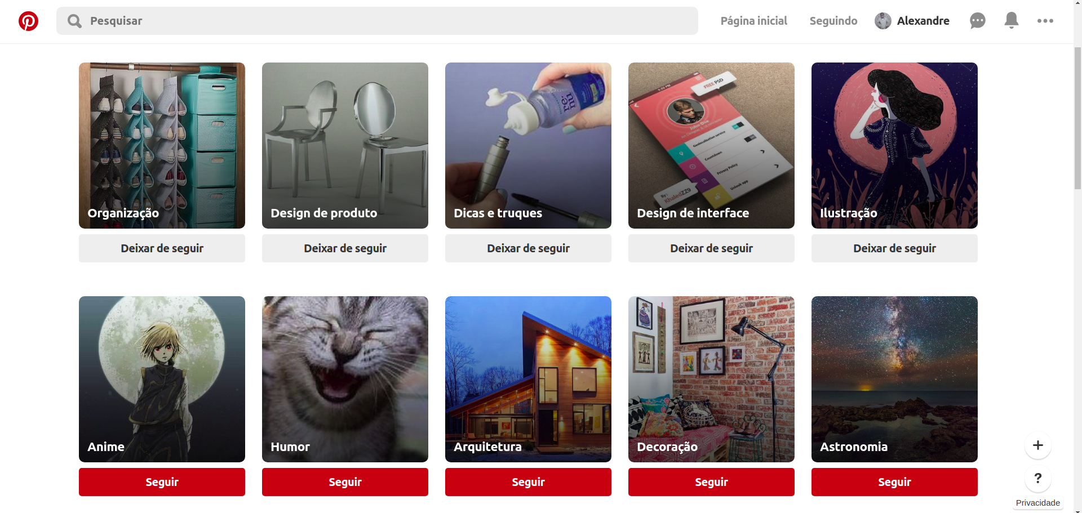Open the Seguindo tab
Image resolution: width=1082 pixels, height=513 pixels.
(x=833, y=21)
